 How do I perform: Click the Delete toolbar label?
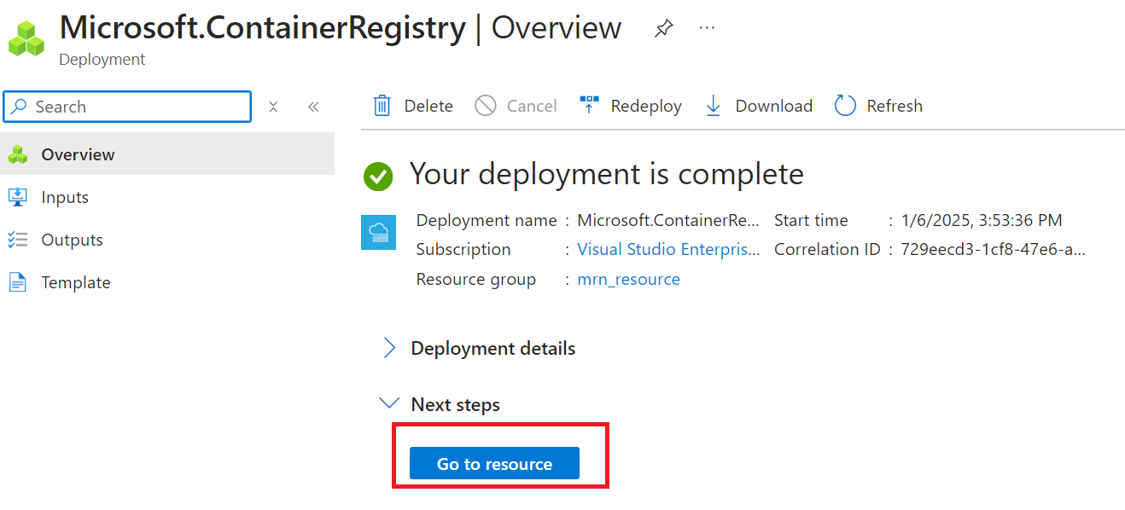coord(428,106)
